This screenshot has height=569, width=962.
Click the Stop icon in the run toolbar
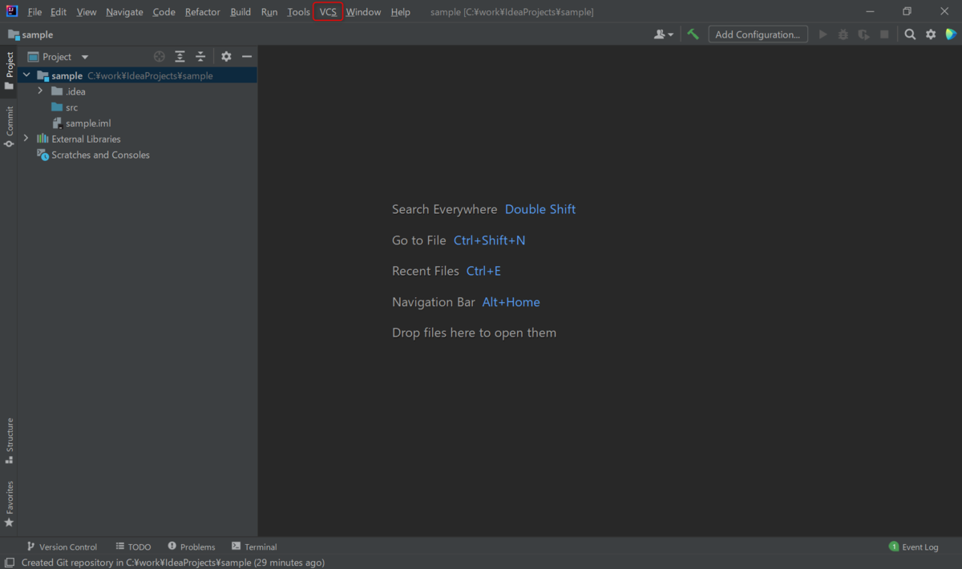pyautogui.click(x=884, y=34)
